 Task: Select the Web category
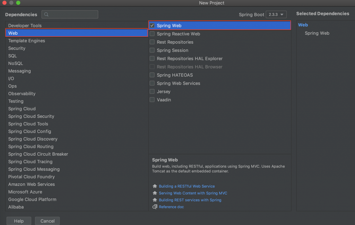tap(77, 33)
